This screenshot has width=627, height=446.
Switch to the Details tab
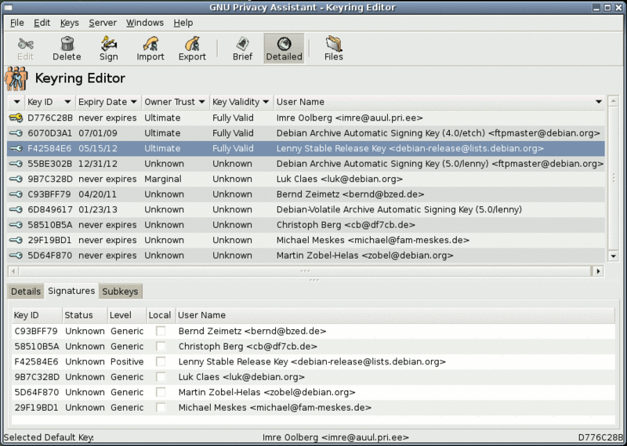click(26, 292)
